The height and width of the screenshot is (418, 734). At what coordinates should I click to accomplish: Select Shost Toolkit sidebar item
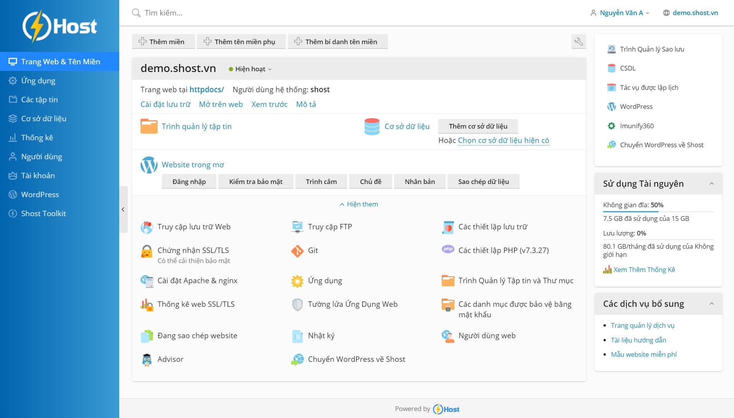43,213
